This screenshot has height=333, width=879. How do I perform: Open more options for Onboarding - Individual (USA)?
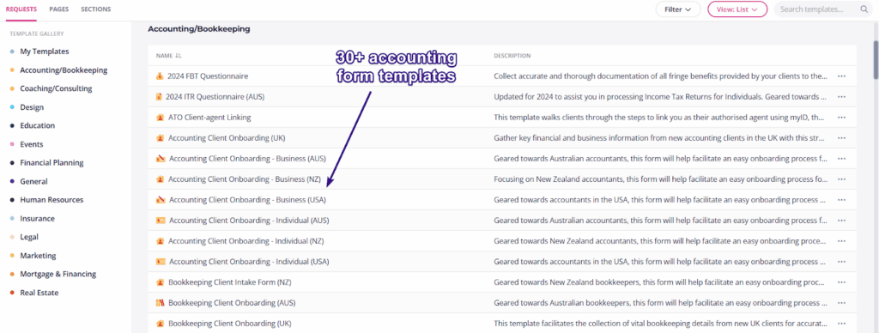click(841, 261)
